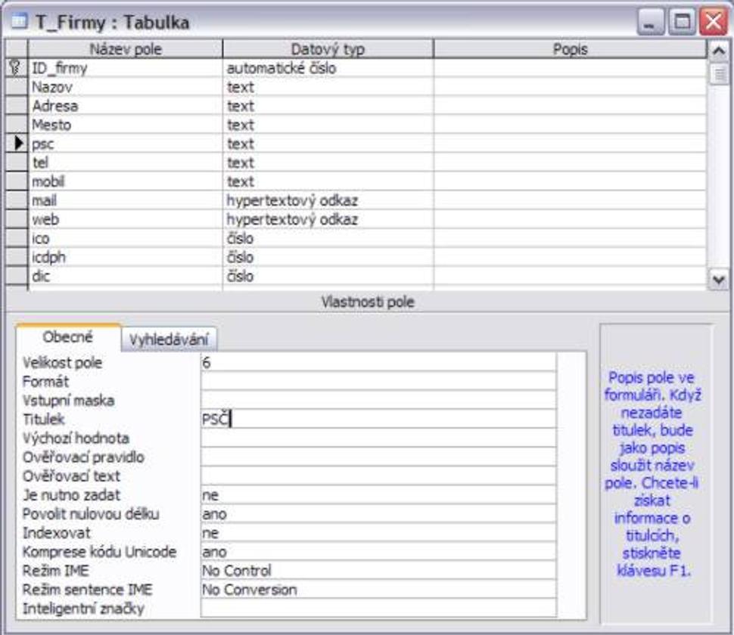Click the table icon in the title bar
Viewport: 734px width, 635px height.
tap(19, 21)
